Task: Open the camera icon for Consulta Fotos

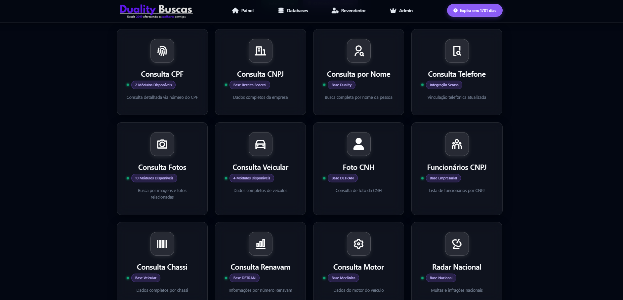Action: (162, 144)
